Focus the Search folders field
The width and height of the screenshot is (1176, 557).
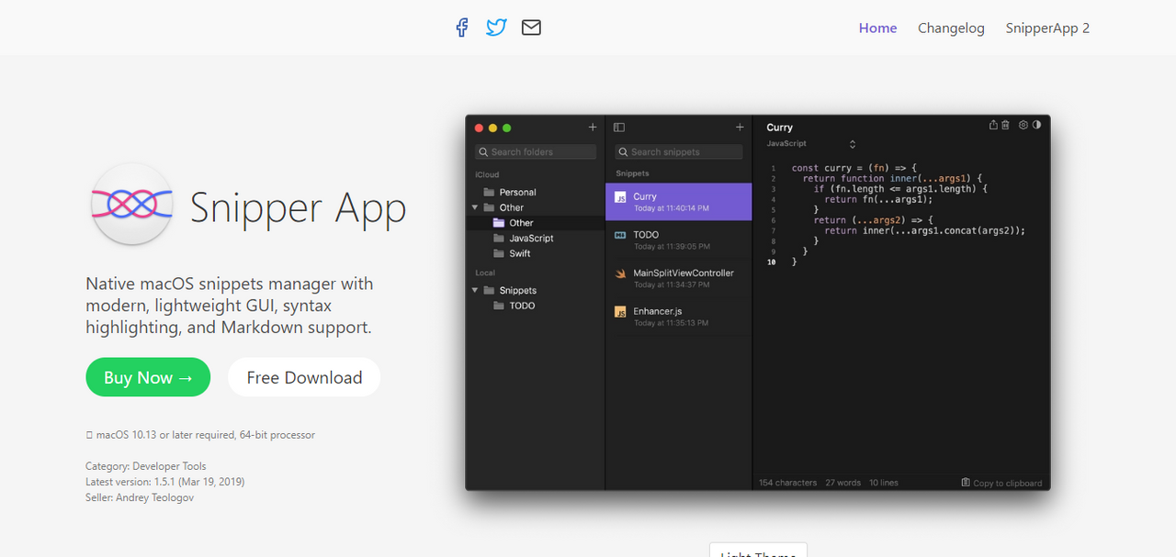[536, 152]
